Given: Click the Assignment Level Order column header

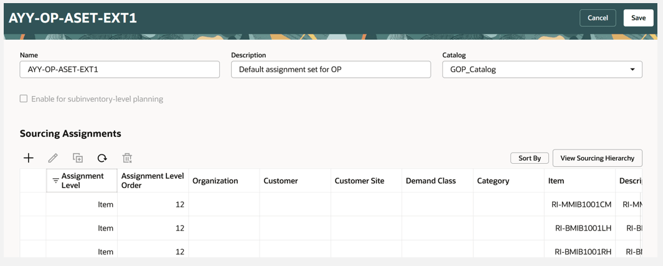Looking at the screenshot, I should (153, 181).
